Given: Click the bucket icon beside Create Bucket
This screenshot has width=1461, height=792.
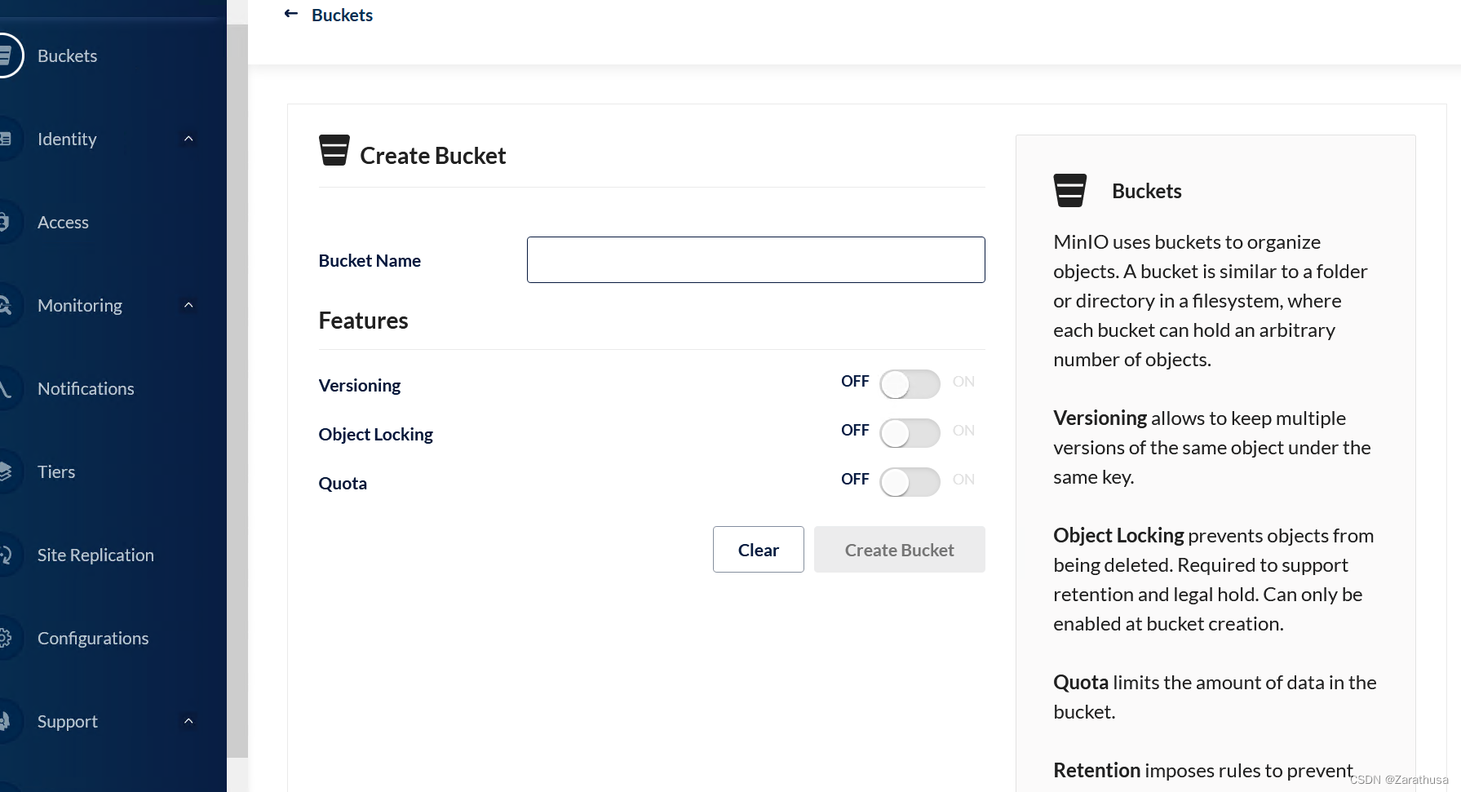Looking at the screenshot, I should [334, 150].
